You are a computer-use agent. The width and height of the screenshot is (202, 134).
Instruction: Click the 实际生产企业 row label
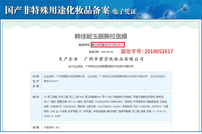click(x=36, y=81)
